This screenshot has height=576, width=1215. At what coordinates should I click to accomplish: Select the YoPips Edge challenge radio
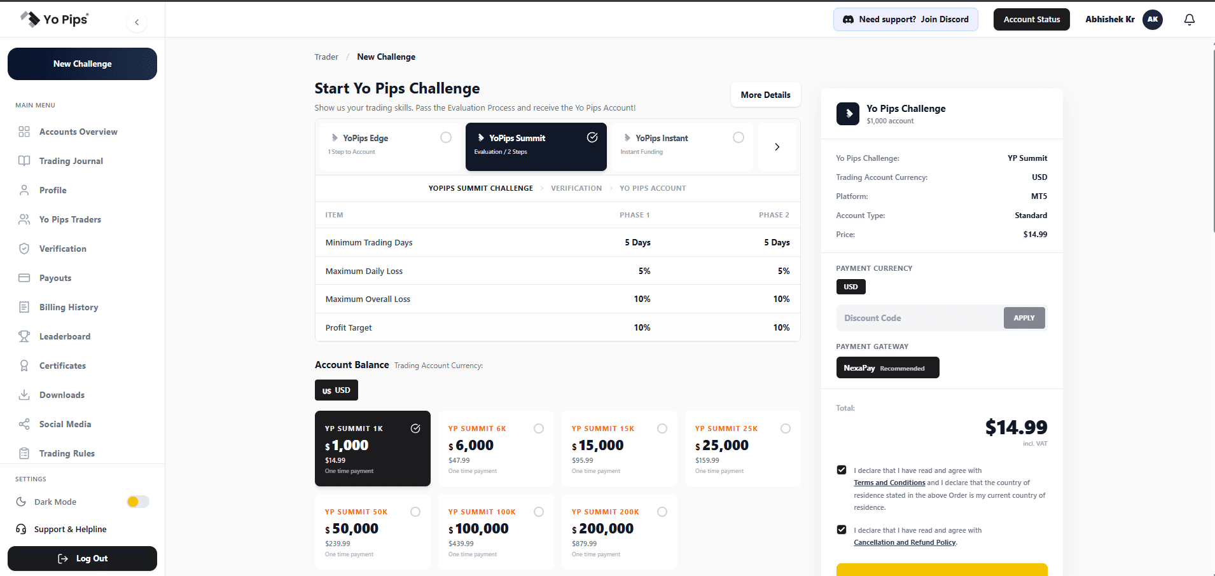[x=446, y=137]
